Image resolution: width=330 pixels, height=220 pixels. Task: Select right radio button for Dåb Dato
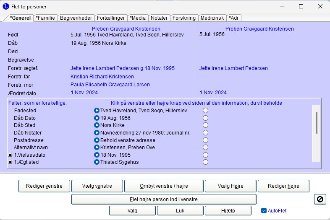tap(206, 118)
